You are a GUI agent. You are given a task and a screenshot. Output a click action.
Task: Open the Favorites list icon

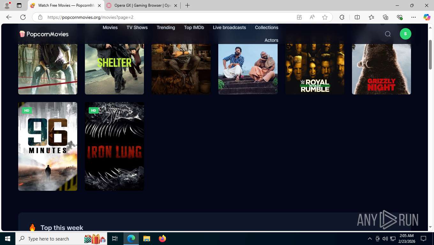click(371, 17)
